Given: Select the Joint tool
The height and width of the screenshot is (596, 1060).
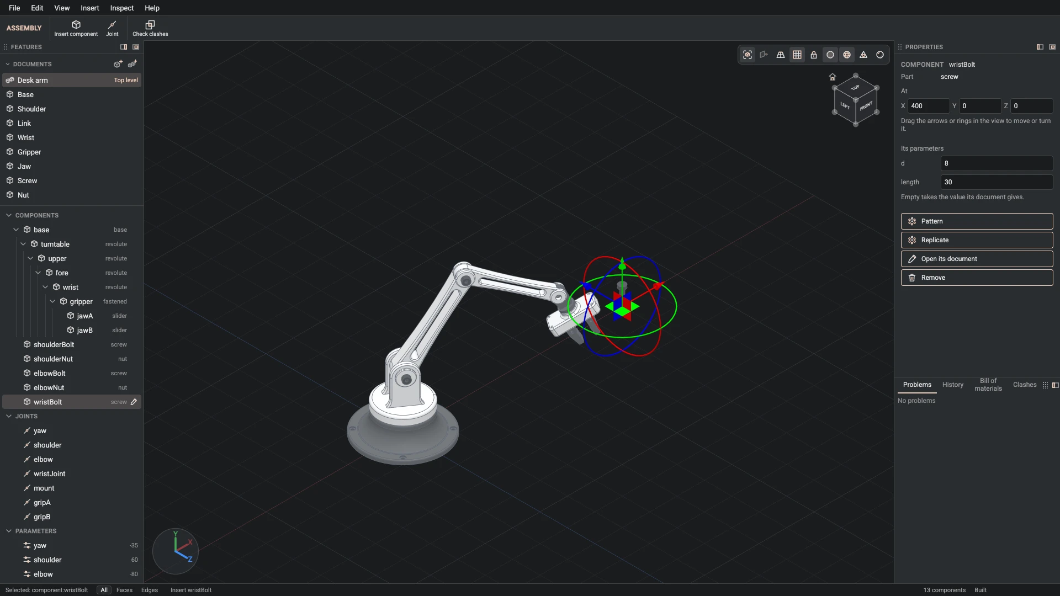Looking at the screenshot, I should click(x=112, y=28).
